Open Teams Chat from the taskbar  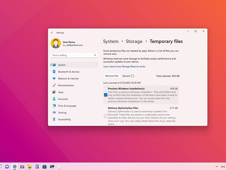point(7,167)
